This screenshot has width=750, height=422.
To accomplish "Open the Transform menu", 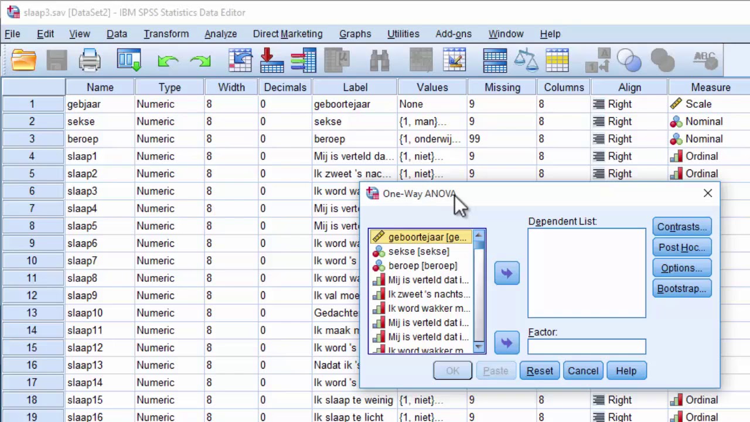I will coord(166,34).
